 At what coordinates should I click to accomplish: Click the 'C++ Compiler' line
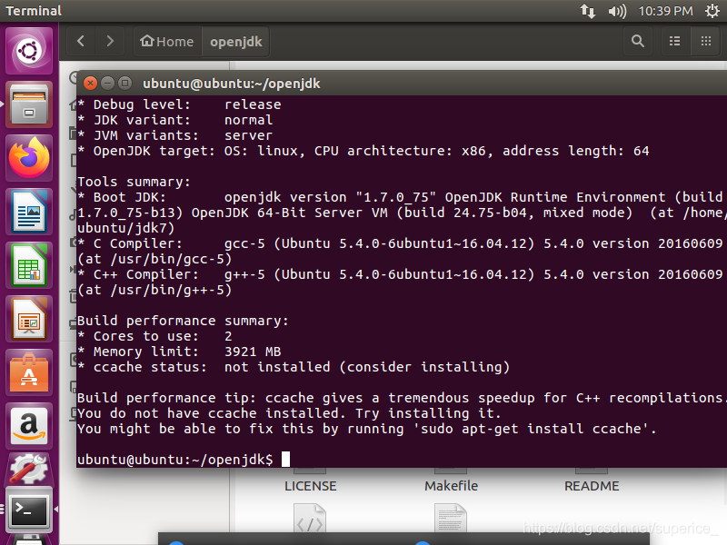400,282
